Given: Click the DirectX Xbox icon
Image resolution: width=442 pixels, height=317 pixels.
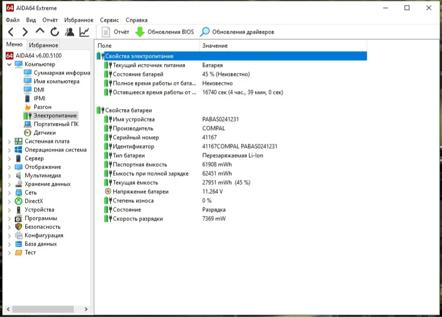Looking at the screenshot, I should click(x=19, y=201).
